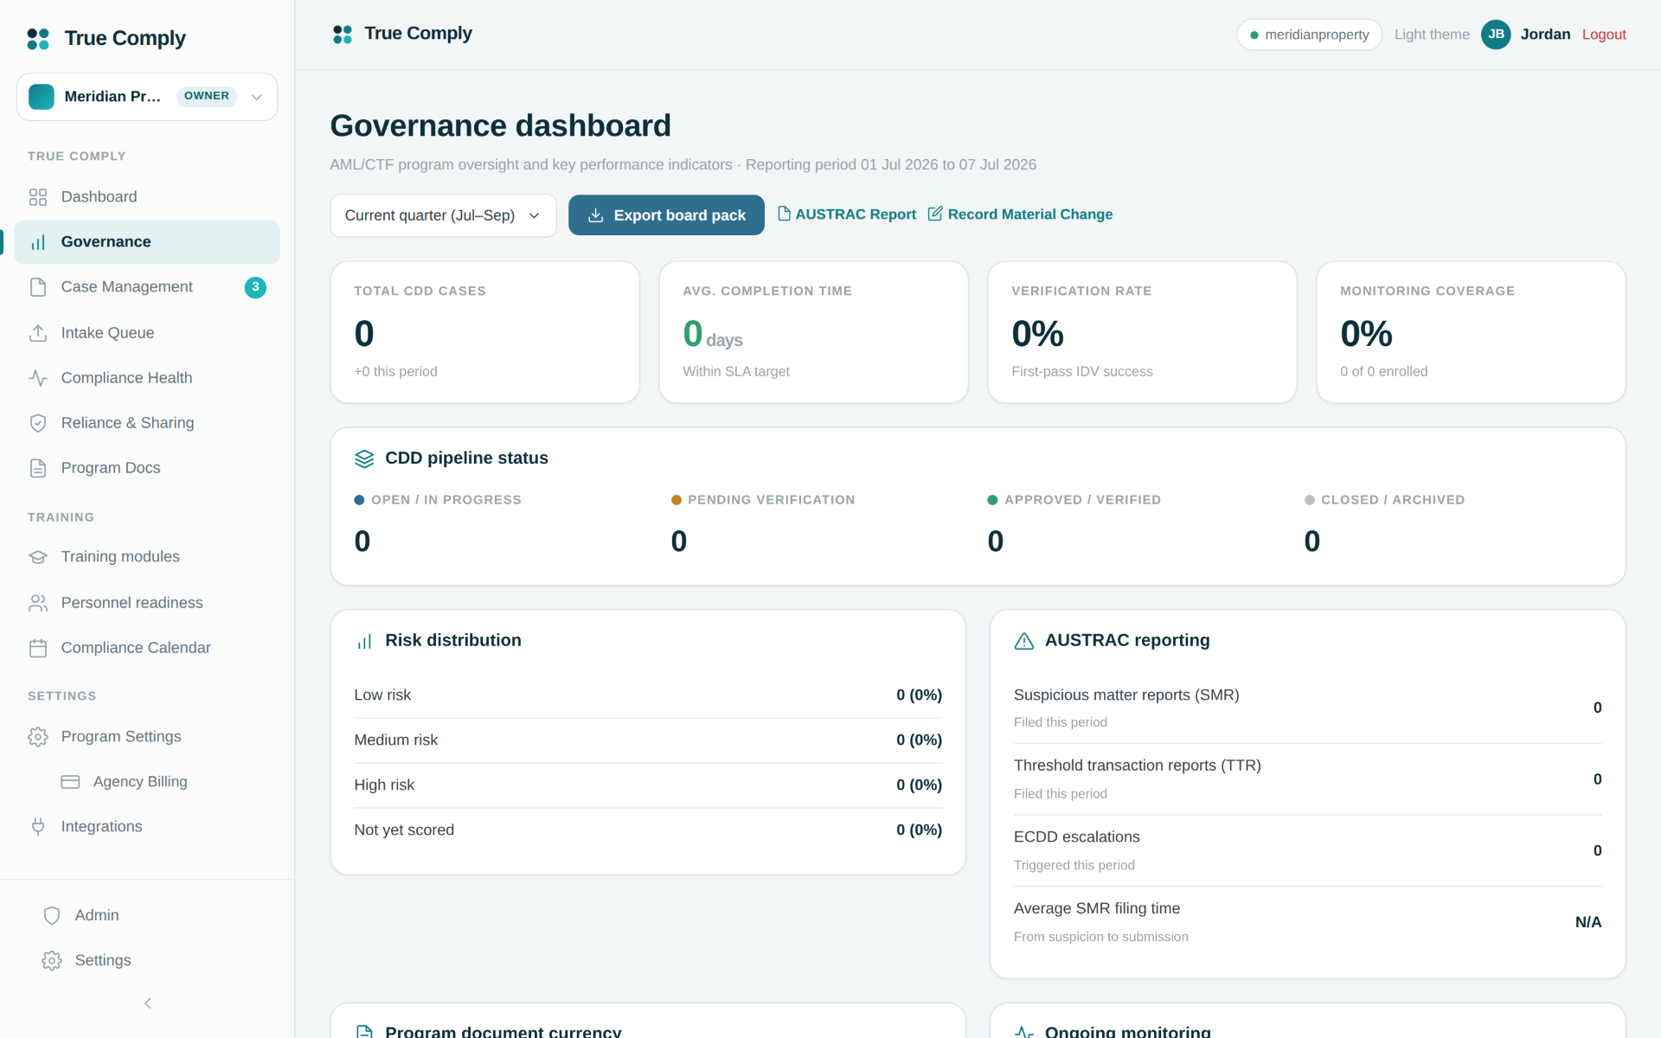Viewport: 1661px width, 1038px height.
Task: Navigate to Compliance Health
Action: [147, 378]
